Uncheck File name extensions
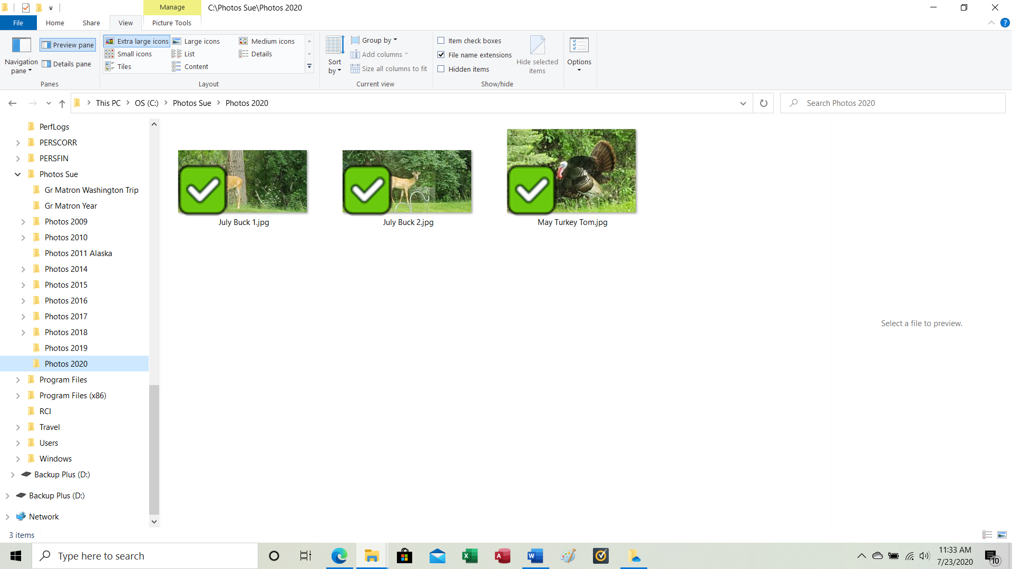Screen dimensions: 1012x569 tap(441, 55)
